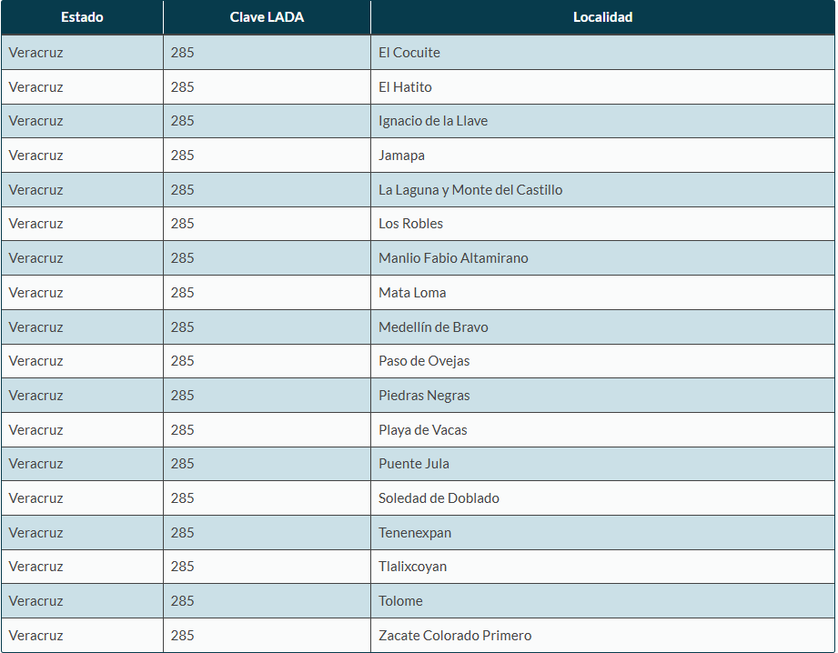Image resolution: width=838 pixels, height=653 pixels.
Task: Click Ignacio de la Llave cell
Action: point(603,121)
